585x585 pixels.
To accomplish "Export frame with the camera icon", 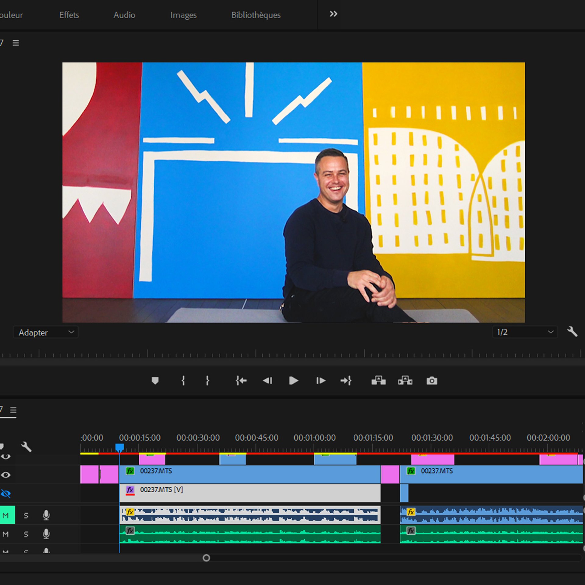I will click(432, 381).
